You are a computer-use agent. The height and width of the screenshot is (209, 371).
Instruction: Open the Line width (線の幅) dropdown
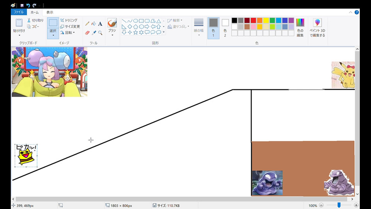[x=199, y=27]
